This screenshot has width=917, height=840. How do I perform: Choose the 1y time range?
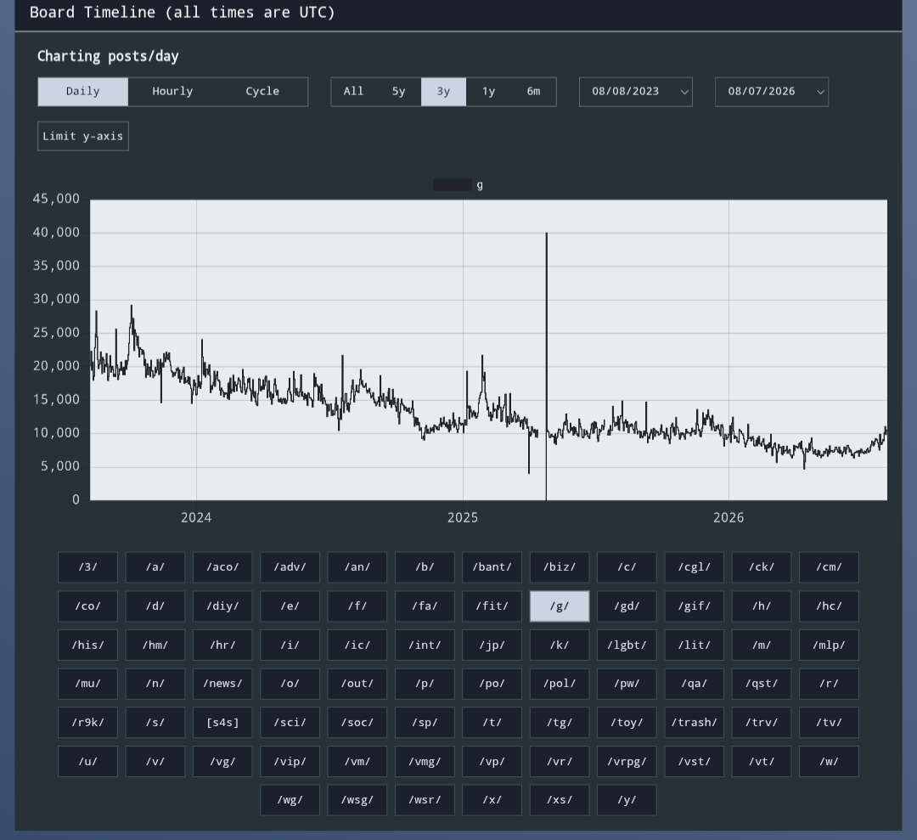[488, 92]
